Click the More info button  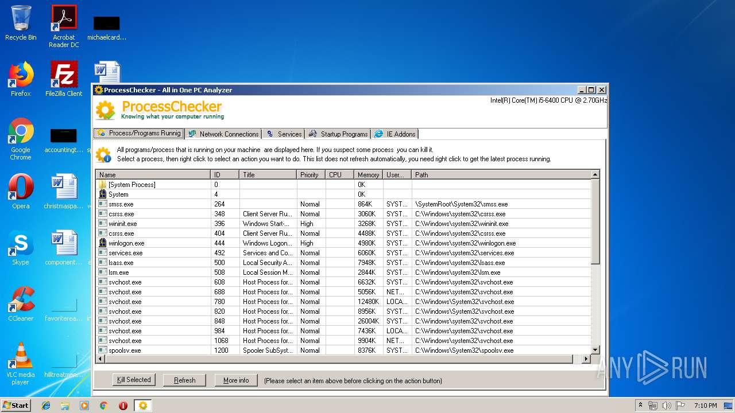tap(236, 380)
